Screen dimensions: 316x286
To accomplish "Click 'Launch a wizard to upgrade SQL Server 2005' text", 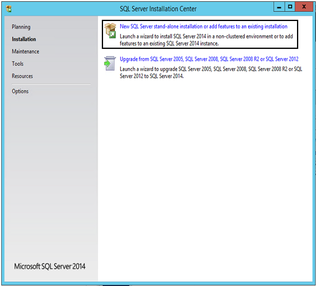I will click(211, 72).
